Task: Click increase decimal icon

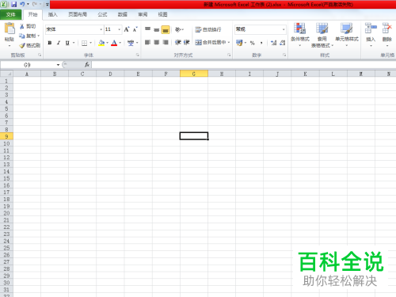Action: [274, 43]
